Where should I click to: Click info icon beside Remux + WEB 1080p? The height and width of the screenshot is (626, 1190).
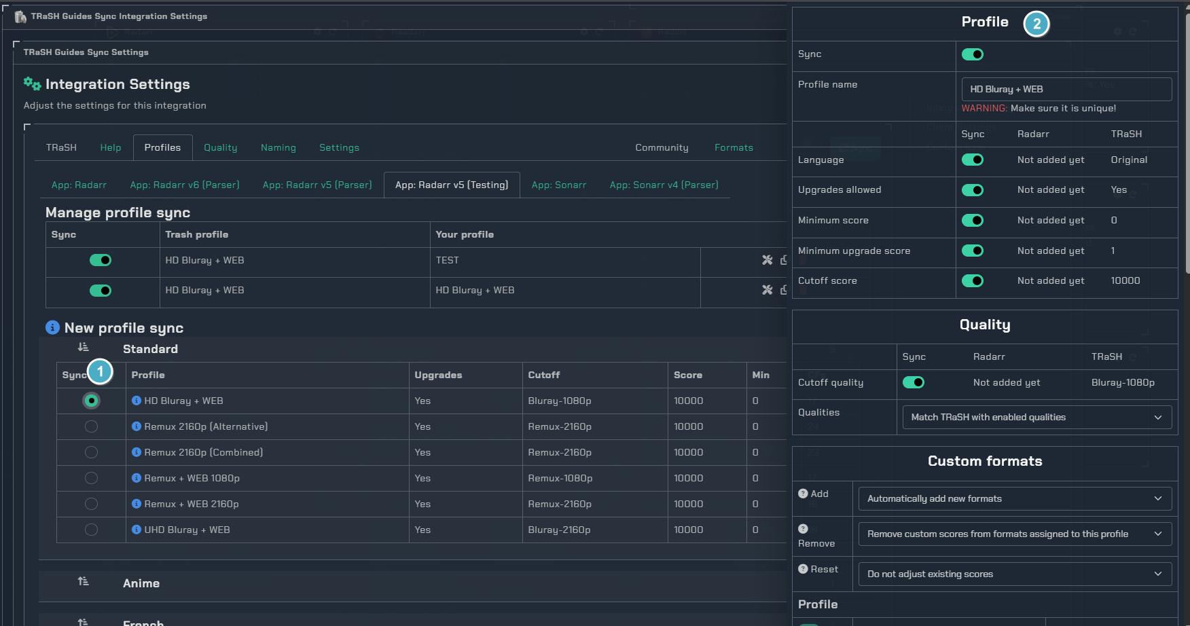[137, 478]
